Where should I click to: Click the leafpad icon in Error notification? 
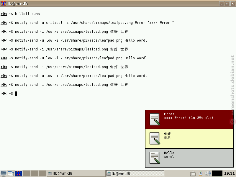coord(155,119)
